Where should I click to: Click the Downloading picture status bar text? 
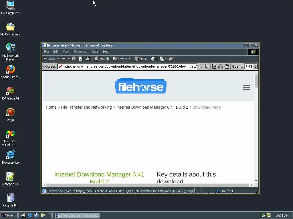tap(121, 191)
